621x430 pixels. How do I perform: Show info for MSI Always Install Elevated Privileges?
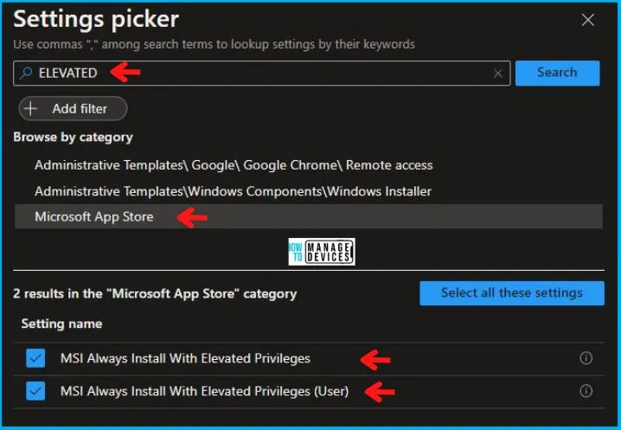[586, 358]
